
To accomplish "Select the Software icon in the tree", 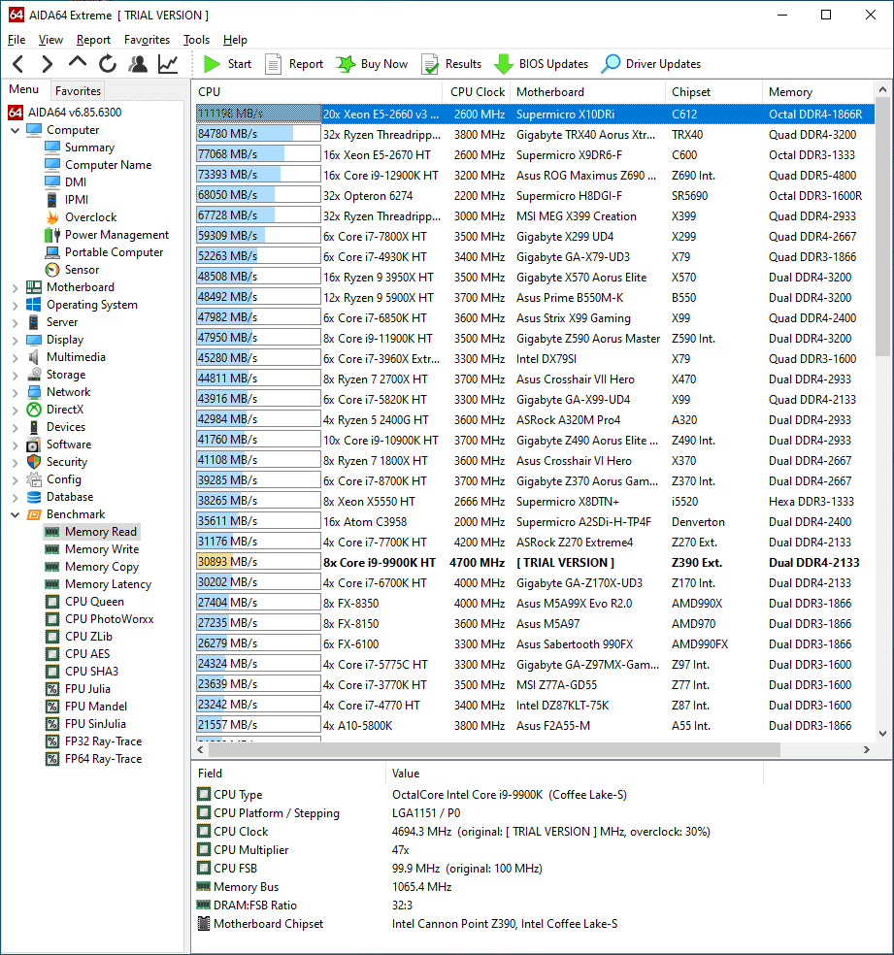I will 34,445.
